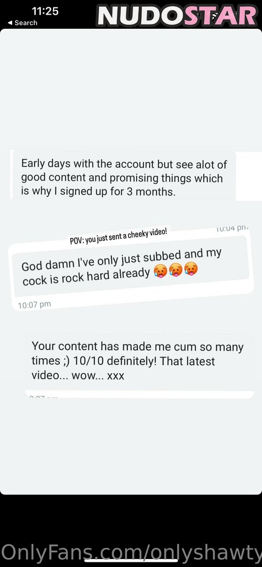Tap the back arrow beside Search
The width and height of the screenshot is (262, 567).
click(x=10, y=23)
